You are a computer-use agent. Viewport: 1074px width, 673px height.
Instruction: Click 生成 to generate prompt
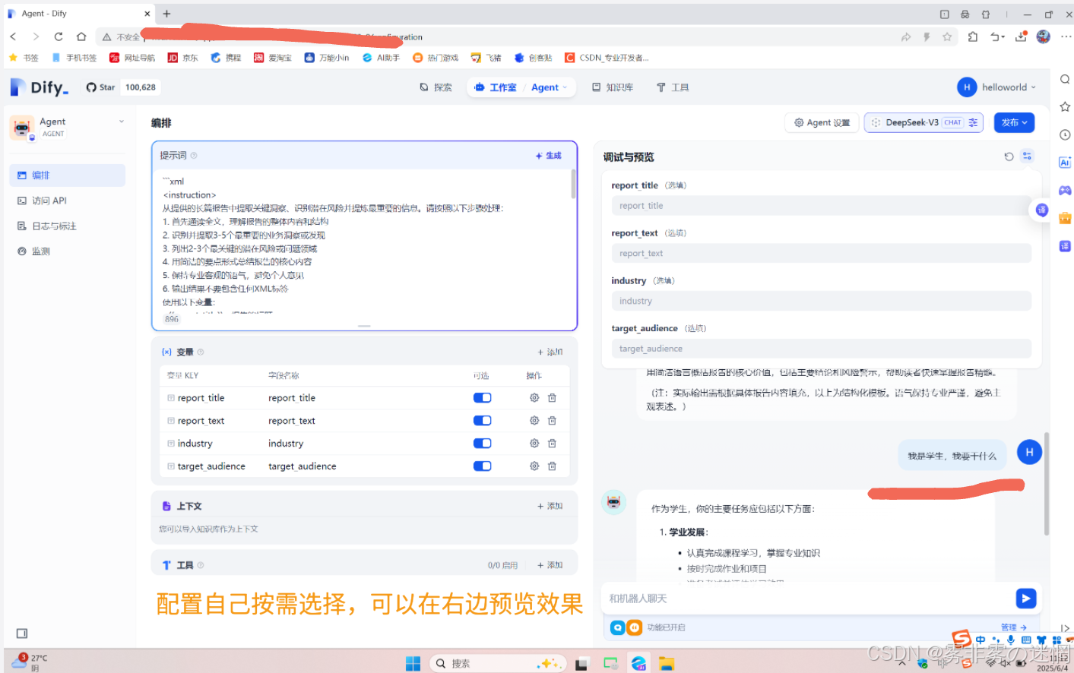(548, 156)
